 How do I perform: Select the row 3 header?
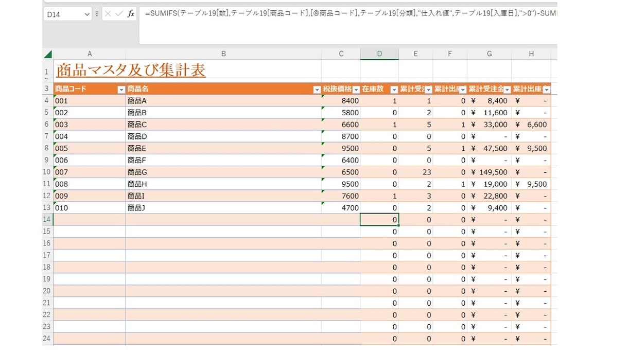[x=48, y=89]
